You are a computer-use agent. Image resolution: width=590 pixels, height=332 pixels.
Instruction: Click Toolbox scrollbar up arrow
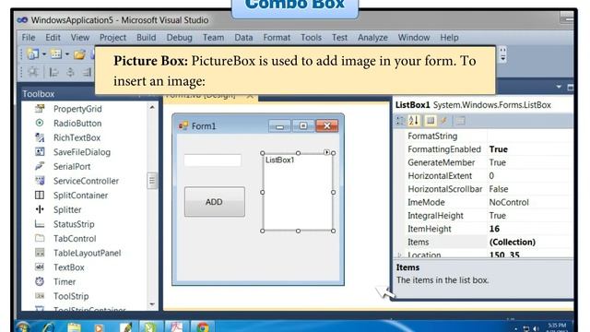pyautogui.click(x=152, y=107)
